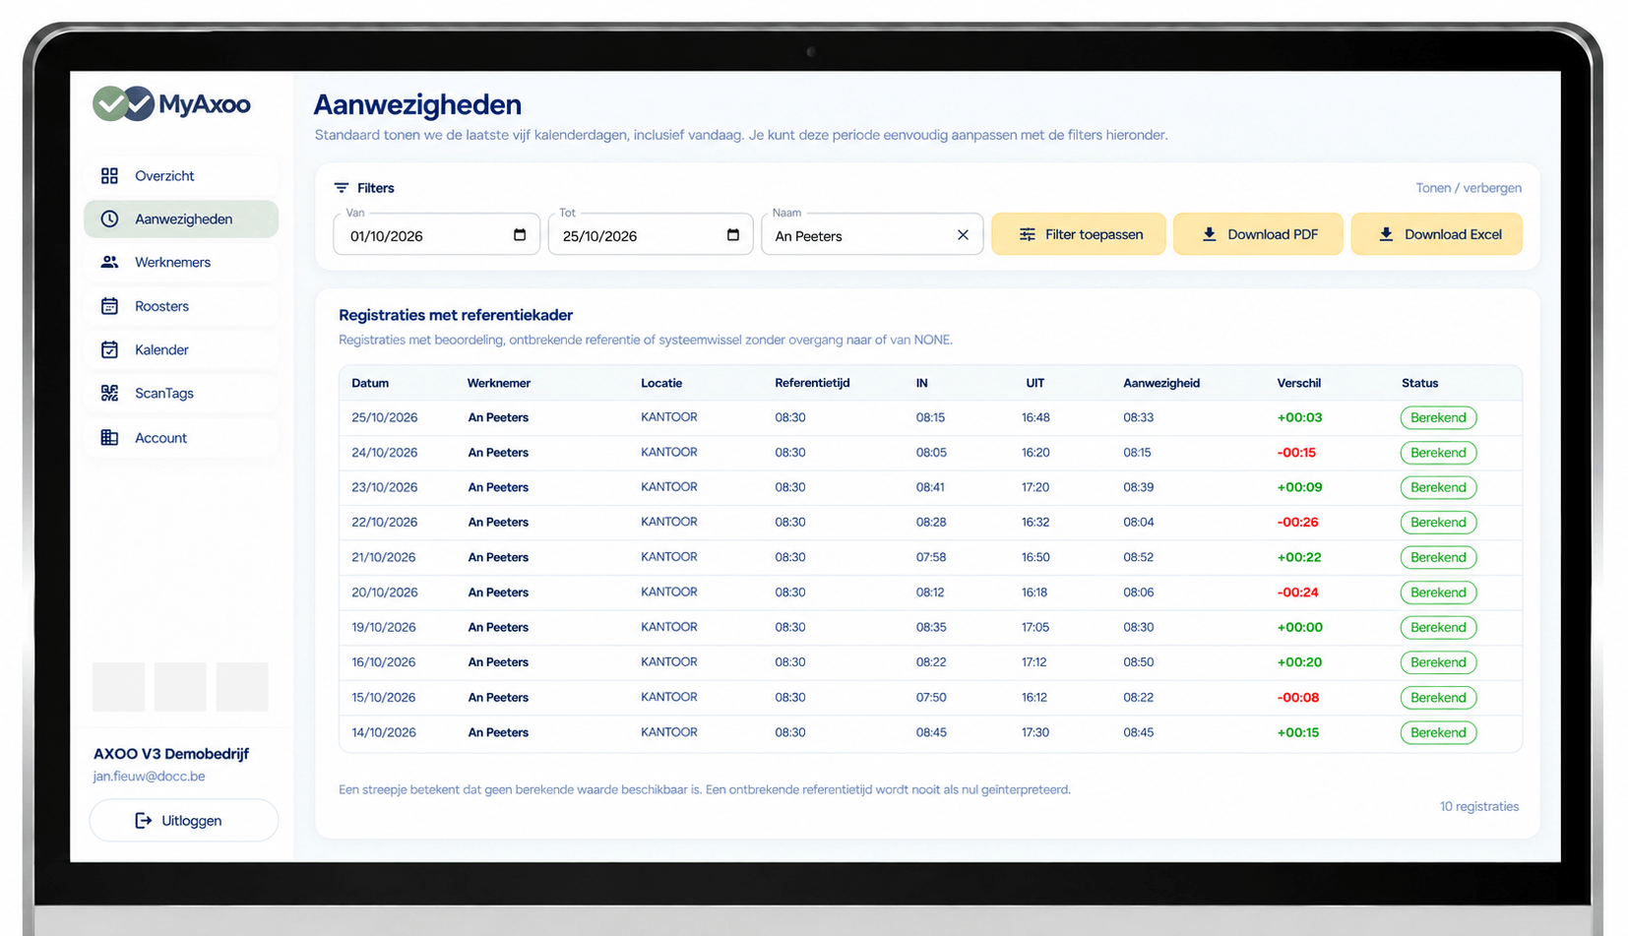Toggle filters via Tonen / verbergen link

tap(1469, 188)
